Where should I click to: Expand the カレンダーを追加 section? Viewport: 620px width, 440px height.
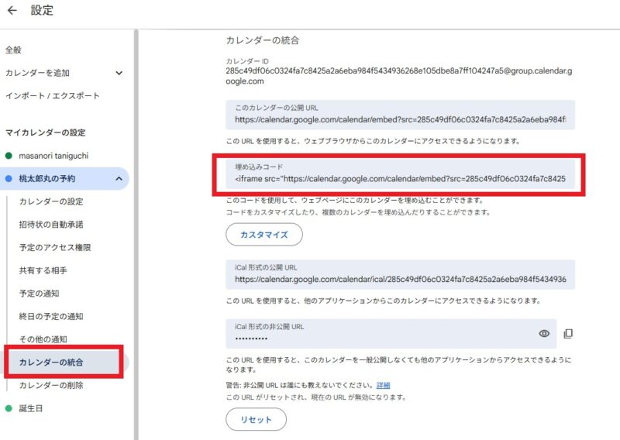[119, 73]
